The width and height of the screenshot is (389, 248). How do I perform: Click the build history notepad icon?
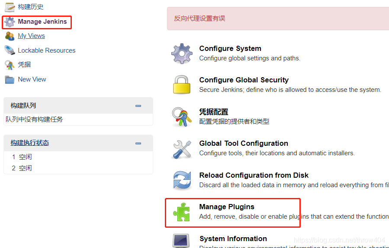point(10,7)
